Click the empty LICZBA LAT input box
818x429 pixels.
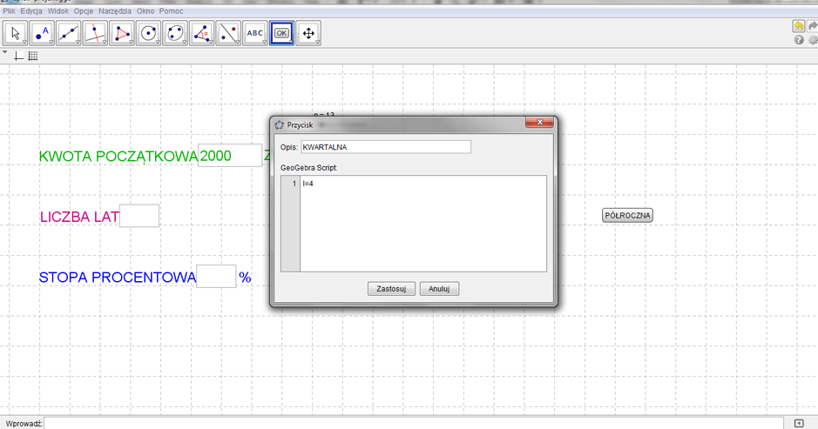click(139, 216)
